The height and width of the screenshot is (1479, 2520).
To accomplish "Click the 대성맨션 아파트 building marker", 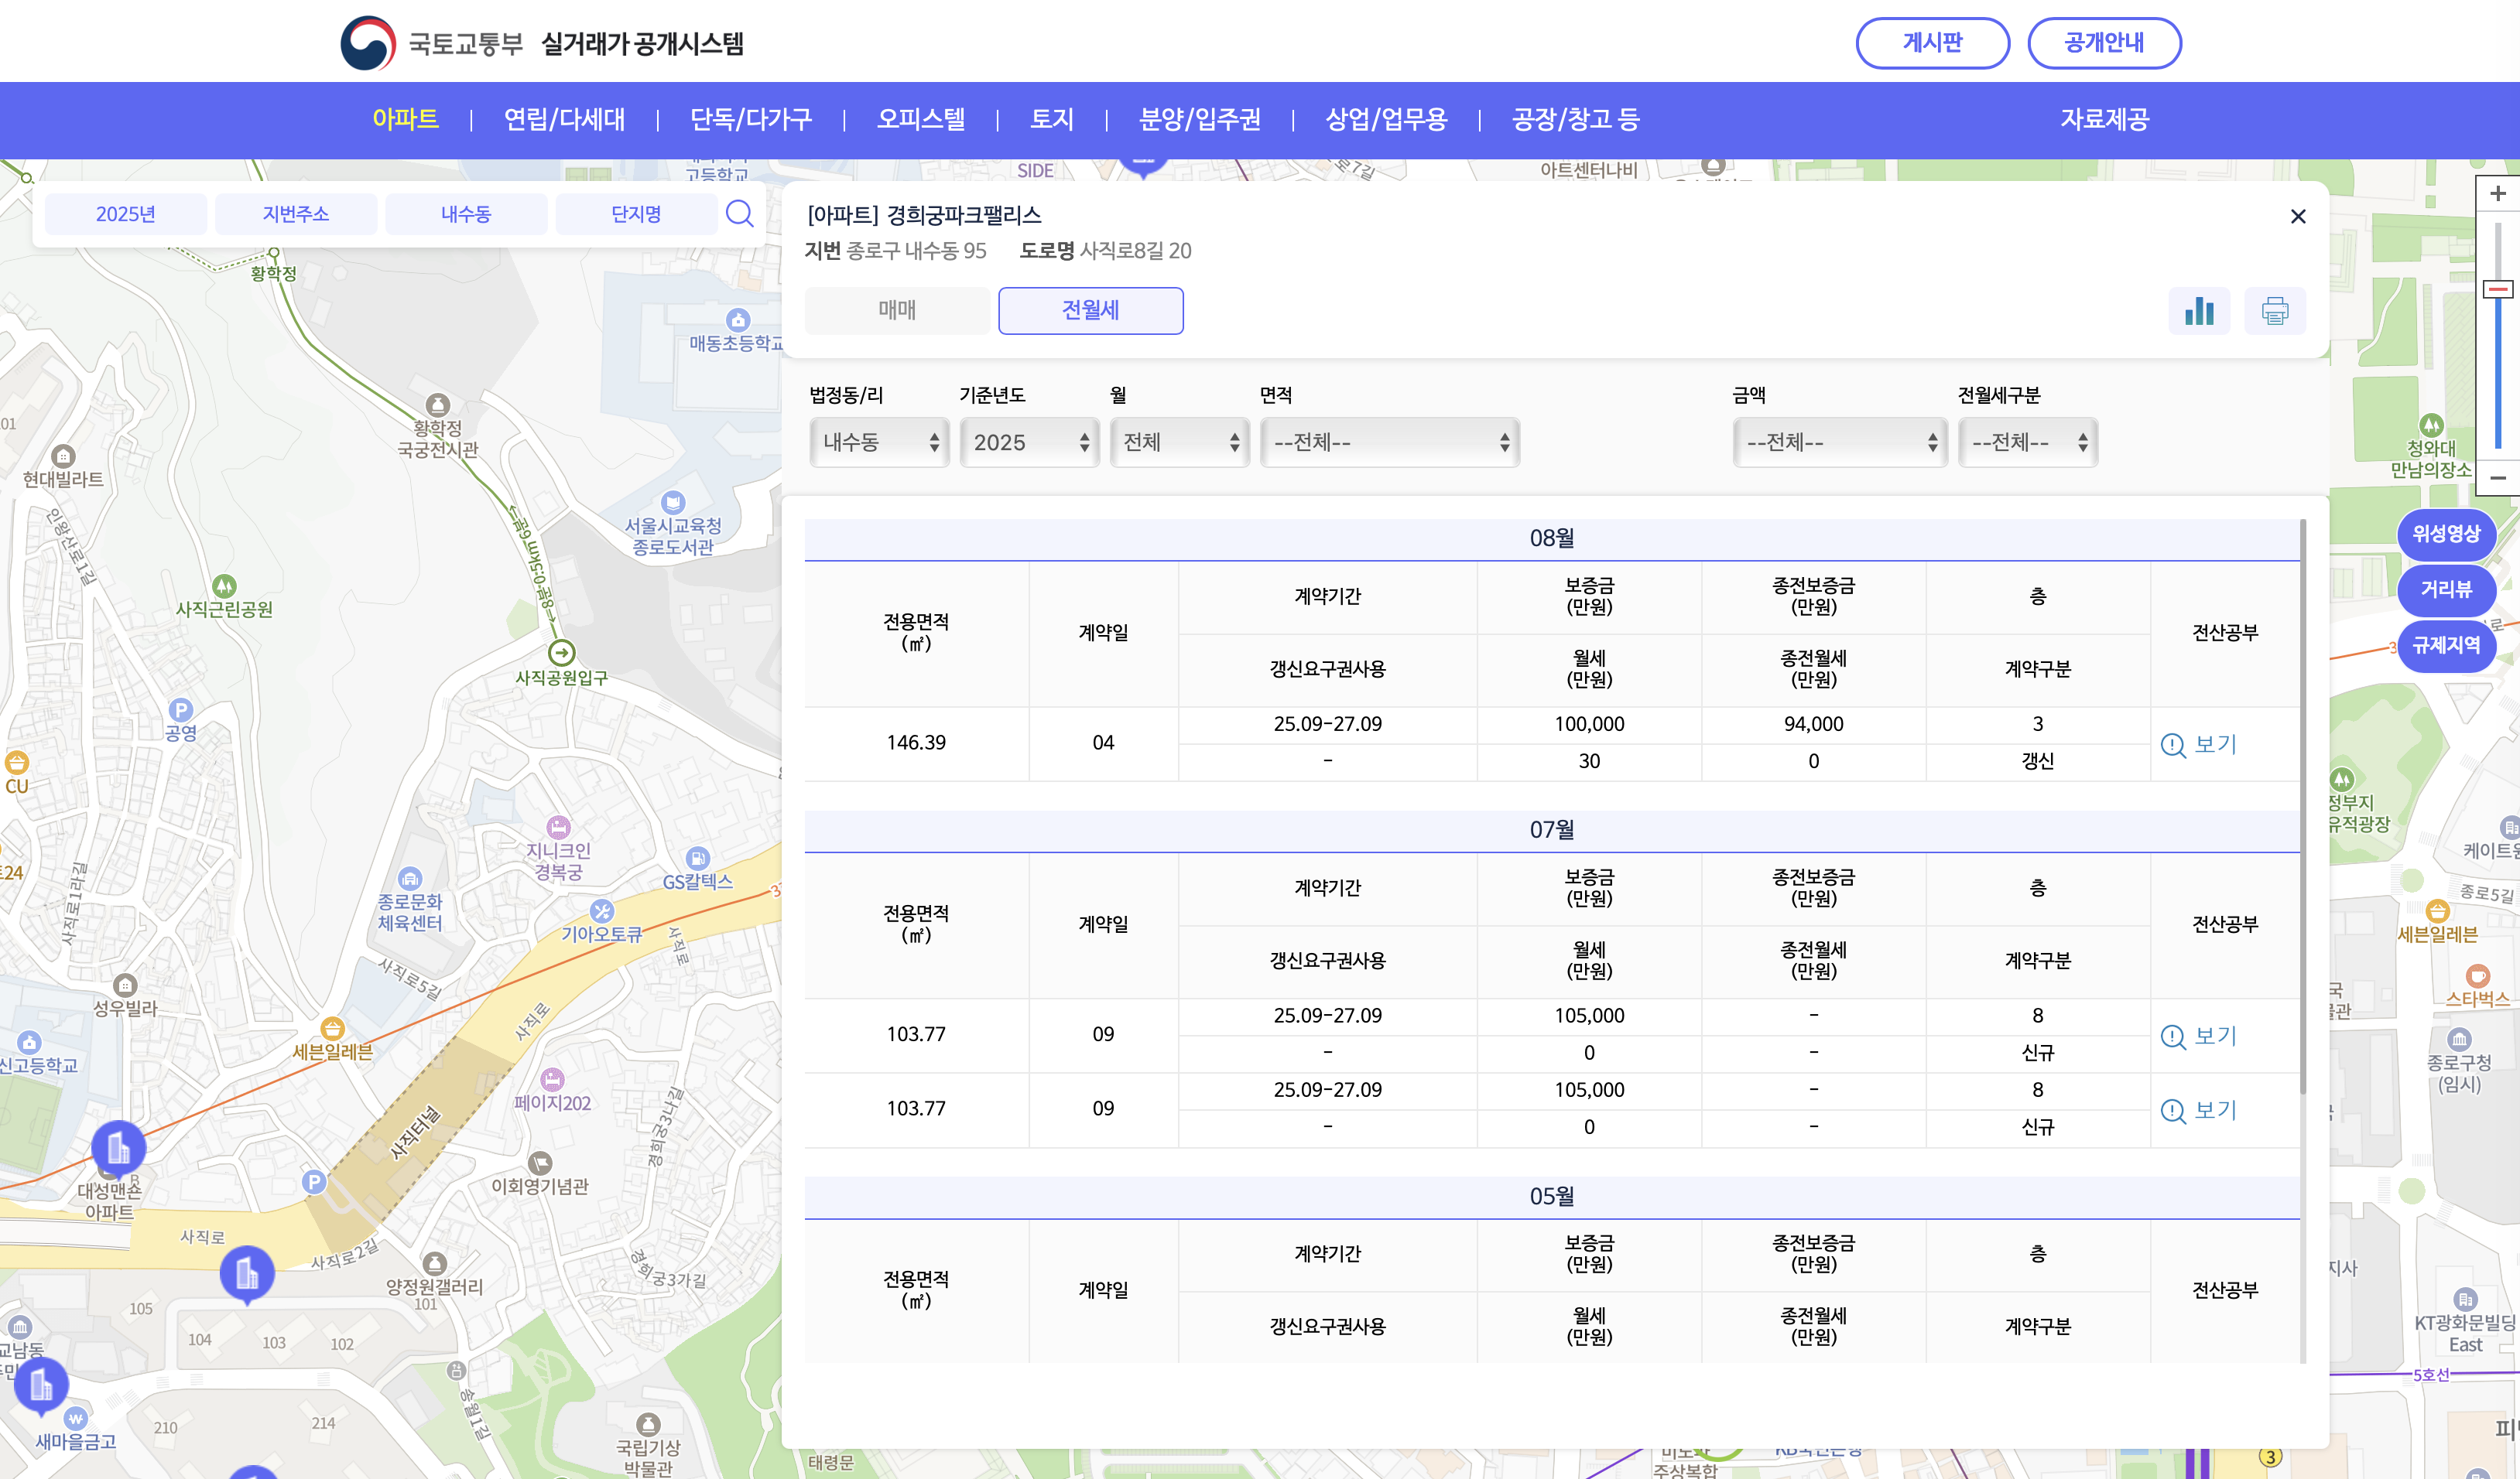I will [118, 1146].
